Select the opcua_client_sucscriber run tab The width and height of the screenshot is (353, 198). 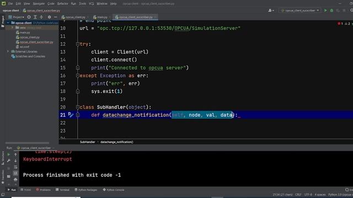point(35,148)
